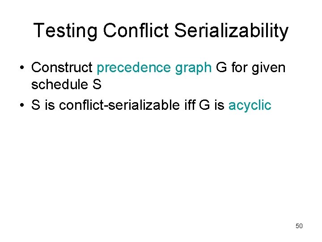This screenshot has width=322, height=242.
Task: Click the teal word acyclic
Action: click(250, 106)
